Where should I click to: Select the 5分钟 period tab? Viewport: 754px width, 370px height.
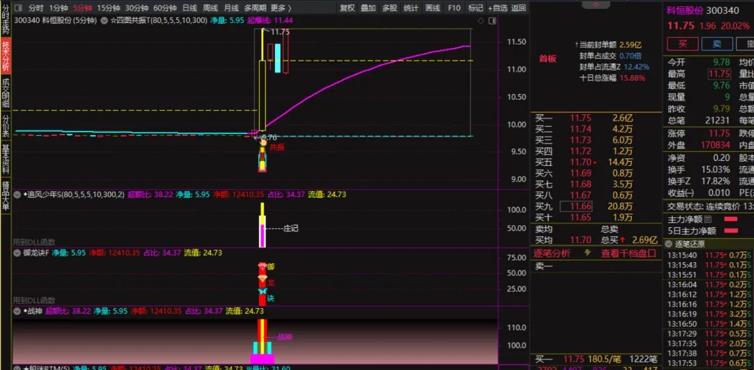82,8
